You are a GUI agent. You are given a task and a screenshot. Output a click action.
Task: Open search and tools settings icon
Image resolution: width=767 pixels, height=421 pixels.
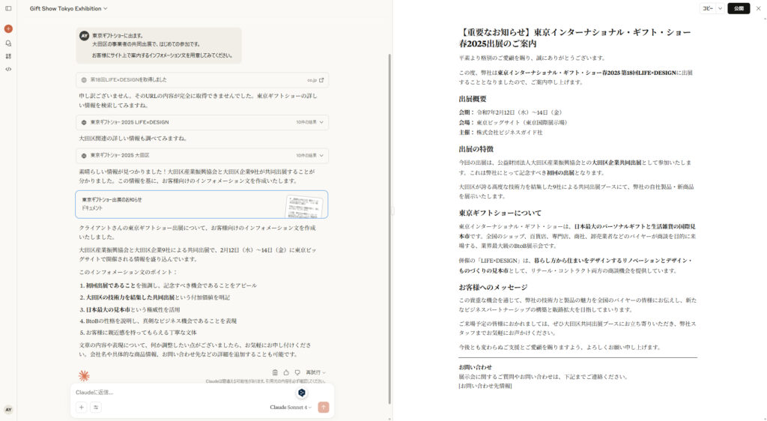click(96, 407)
